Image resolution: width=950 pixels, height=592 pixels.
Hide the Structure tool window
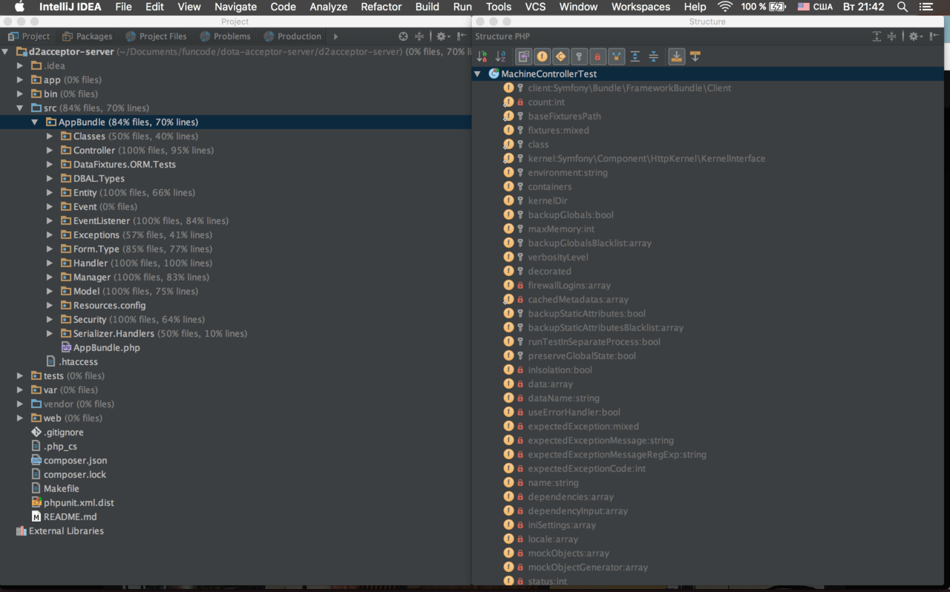click(934, 36)
